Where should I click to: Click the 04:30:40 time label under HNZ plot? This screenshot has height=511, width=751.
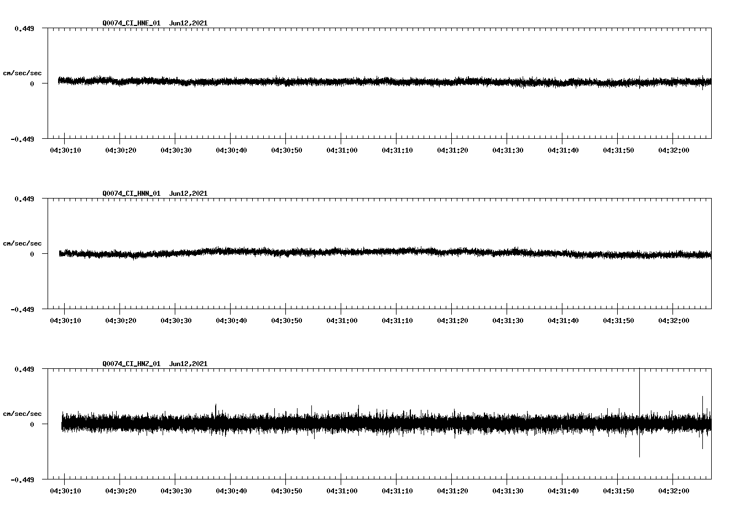coord(231,491)
